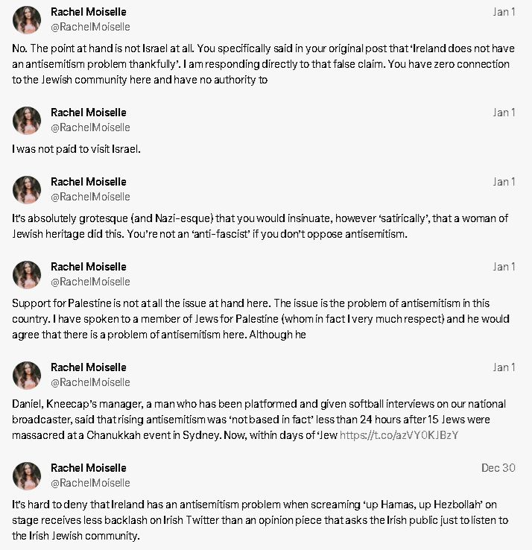Click avatar on 'Support for Palestine' tweet
Screen dimensions: 532x550
pyautogui.click(x=27, y=275)
